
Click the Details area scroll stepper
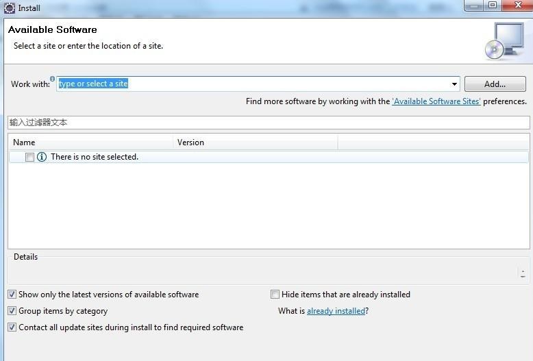[x=523, y=273]
